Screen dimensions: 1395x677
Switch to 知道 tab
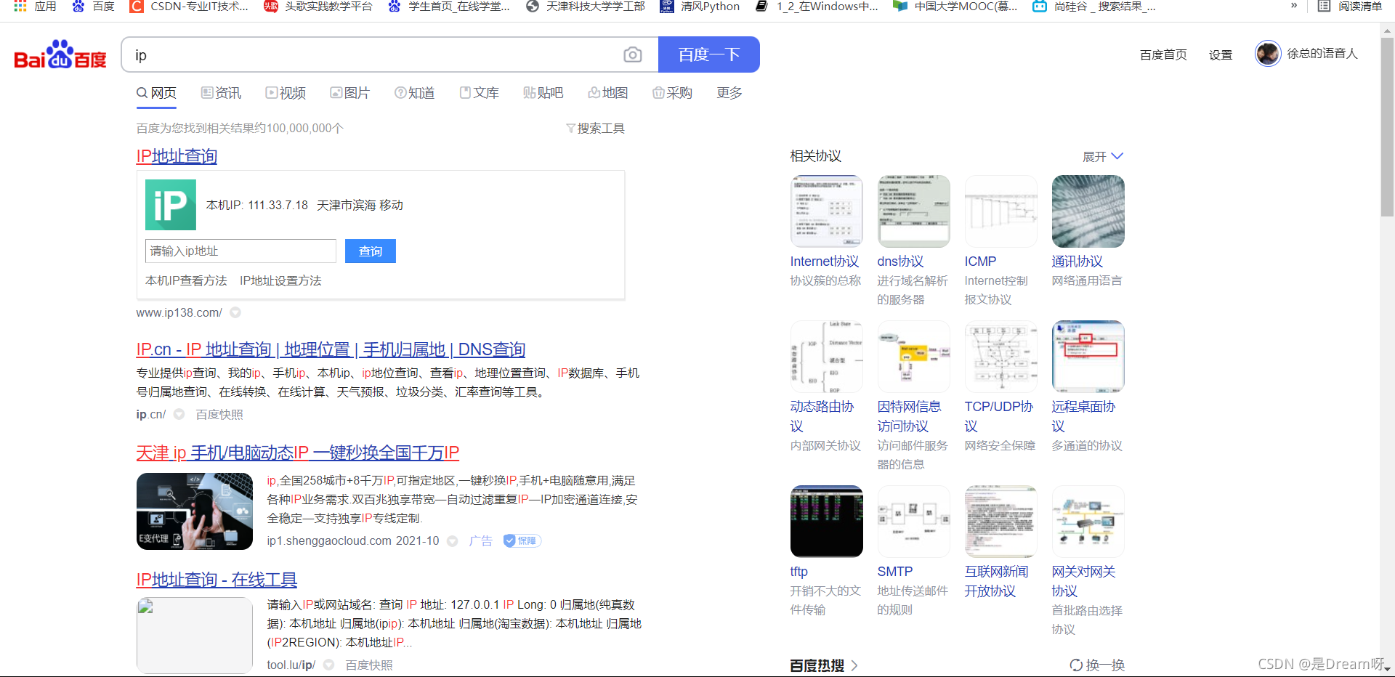click(x=415, y=93)
